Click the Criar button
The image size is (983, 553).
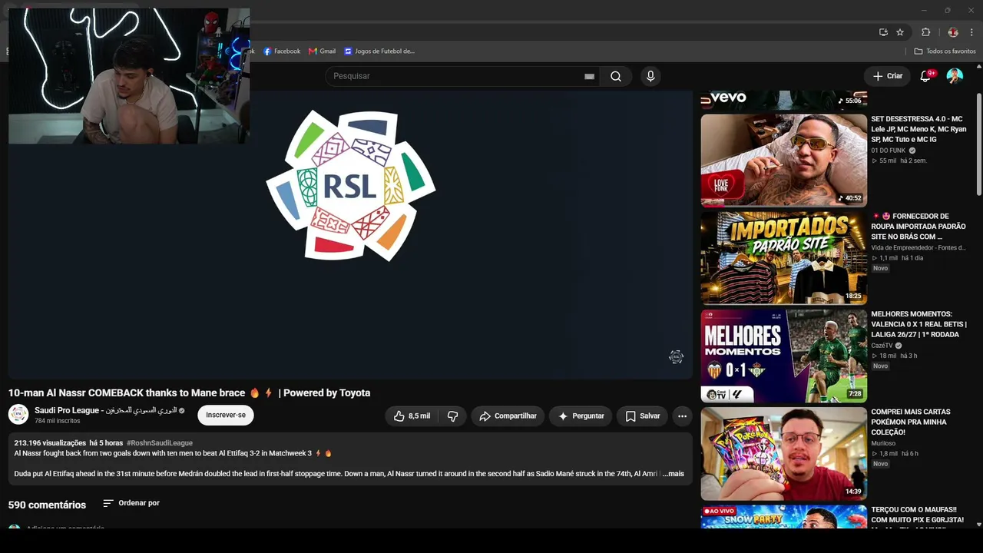888,76
